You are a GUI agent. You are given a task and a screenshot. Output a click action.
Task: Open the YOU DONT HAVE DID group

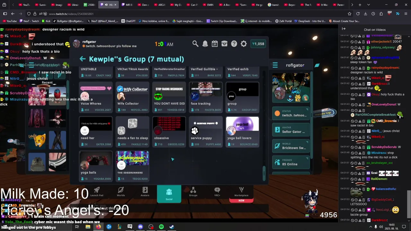tap(169, 97)
